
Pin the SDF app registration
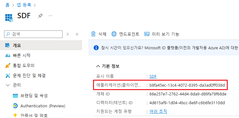(x=40, y=16)
